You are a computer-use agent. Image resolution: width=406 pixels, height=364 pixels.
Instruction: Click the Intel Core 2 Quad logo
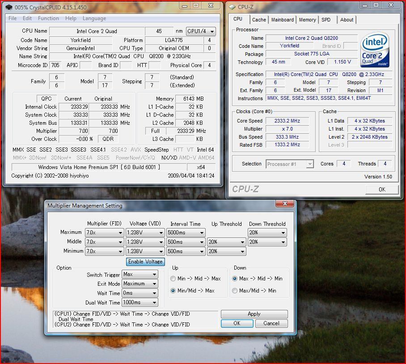(374, 50)
